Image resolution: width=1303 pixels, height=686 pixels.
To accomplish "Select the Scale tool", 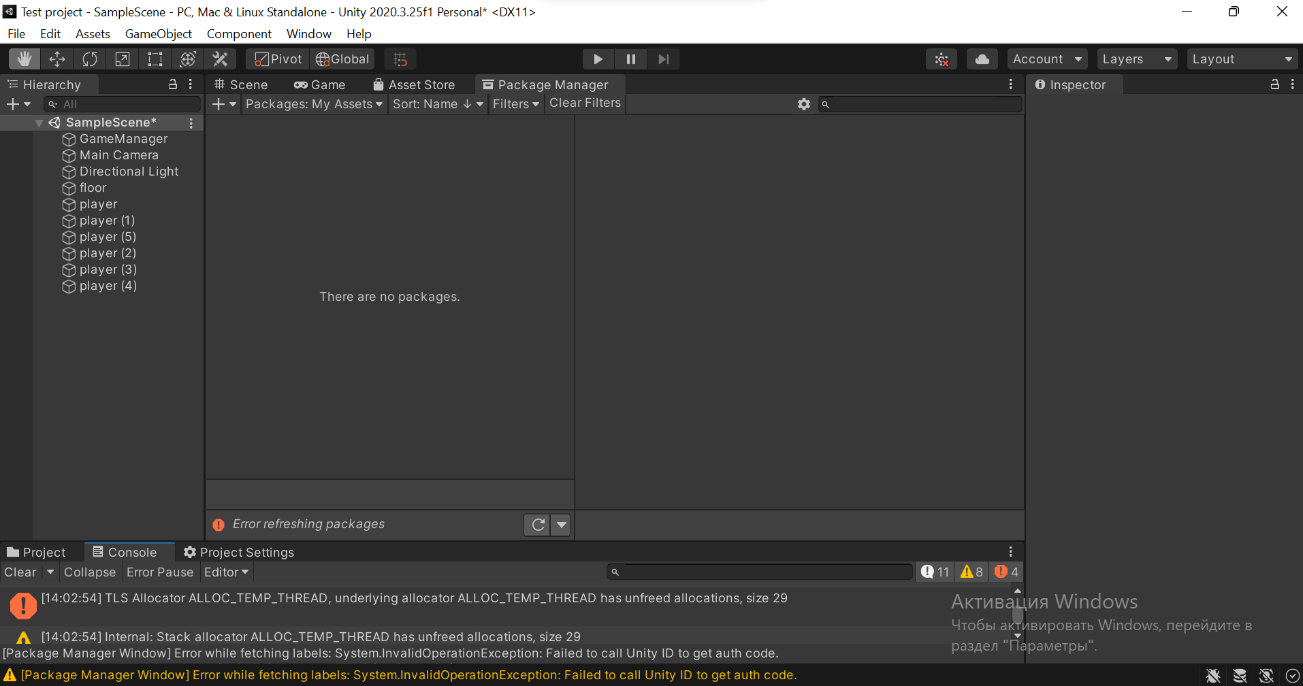I will [123, 59].
